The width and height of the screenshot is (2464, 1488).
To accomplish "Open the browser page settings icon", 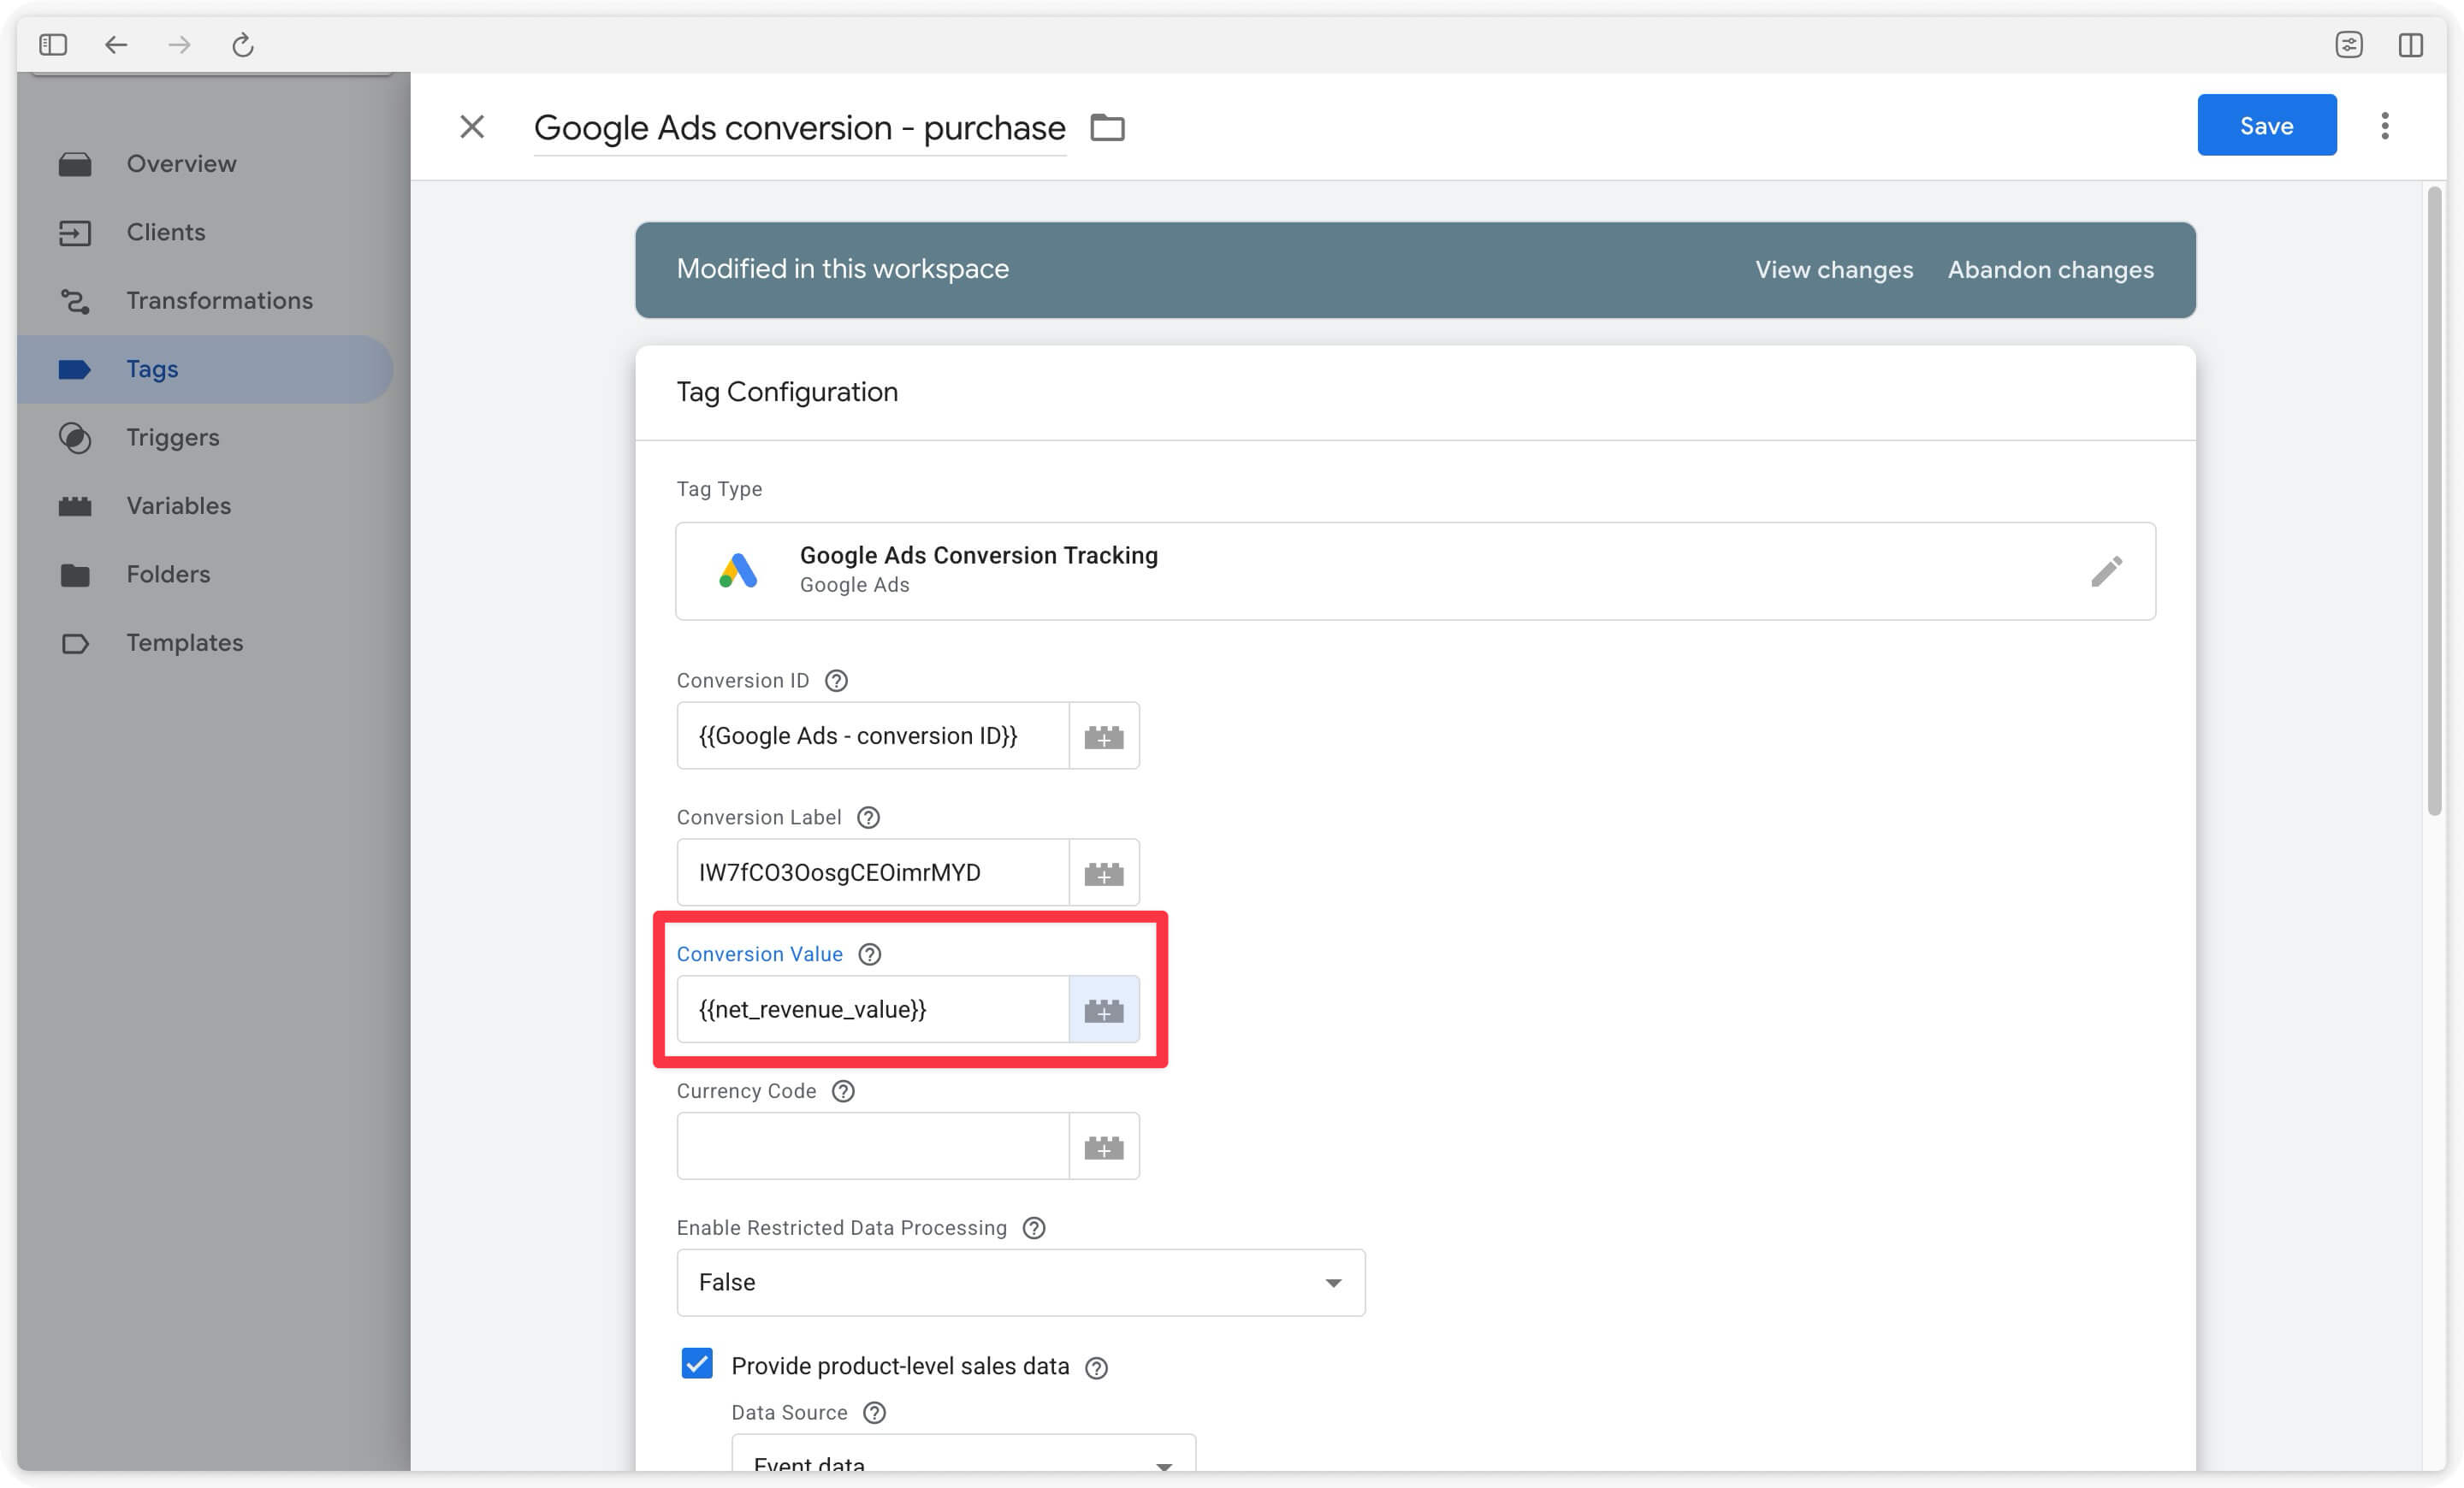I will pyautogui.click(x=2348, y=44).
